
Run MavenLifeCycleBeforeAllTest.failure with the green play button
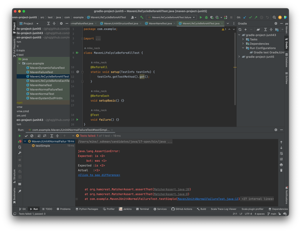point(201,17)
